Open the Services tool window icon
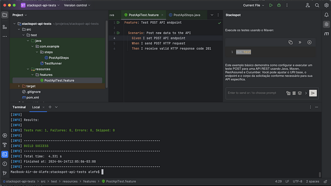Viewport: 331px width, 186px height. [x=5, y=136]
